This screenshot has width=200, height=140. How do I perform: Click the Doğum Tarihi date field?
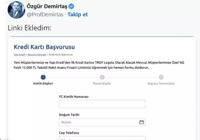tap(102, 122)
